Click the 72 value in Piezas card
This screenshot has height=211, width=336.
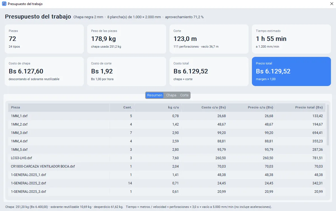(x=12, y=39)
